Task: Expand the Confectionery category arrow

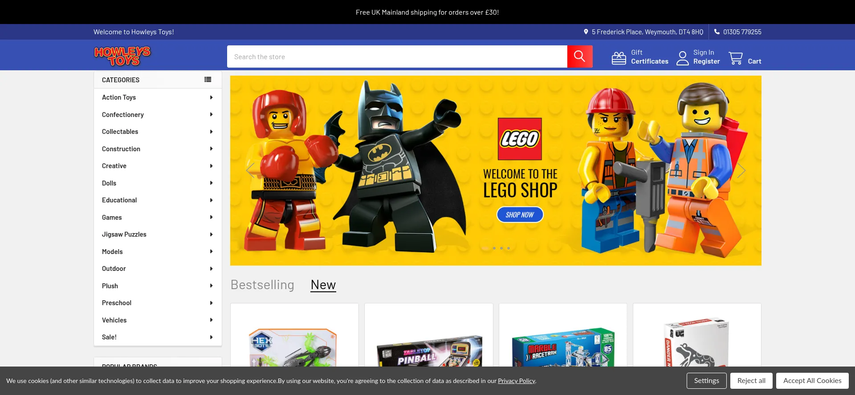Action: [x=211, y=114]
